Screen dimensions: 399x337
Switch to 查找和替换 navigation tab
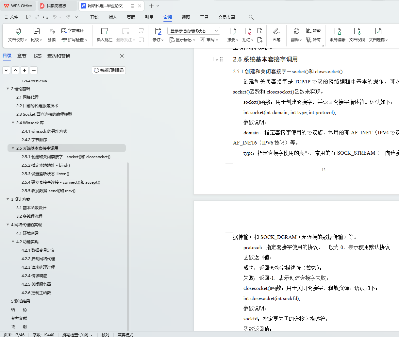(x=59, y=56)
